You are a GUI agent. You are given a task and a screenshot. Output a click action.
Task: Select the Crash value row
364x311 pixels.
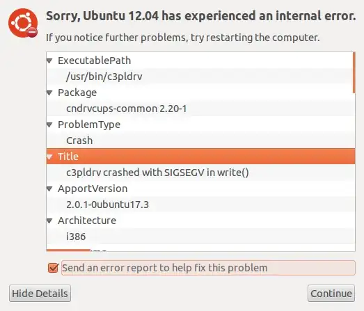click(x=200, y=141)
